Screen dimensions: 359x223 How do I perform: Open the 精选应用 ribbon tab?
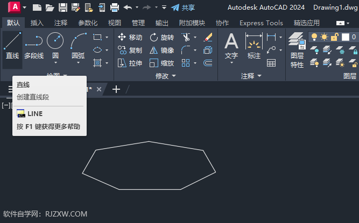click(x=307, y=23)
